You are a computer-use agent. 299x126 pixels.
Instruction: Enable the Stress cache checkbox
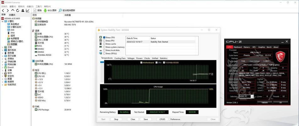pyautogui.click(x=104, y=44)
